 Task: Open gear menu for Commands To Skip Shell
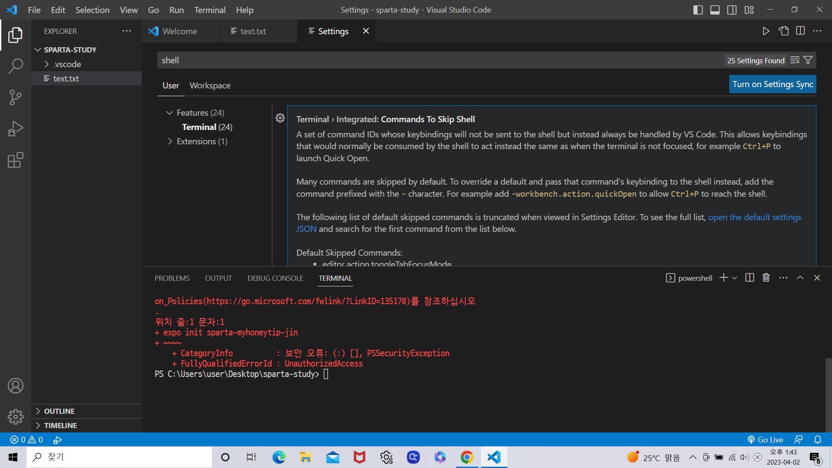coord(280,118)
